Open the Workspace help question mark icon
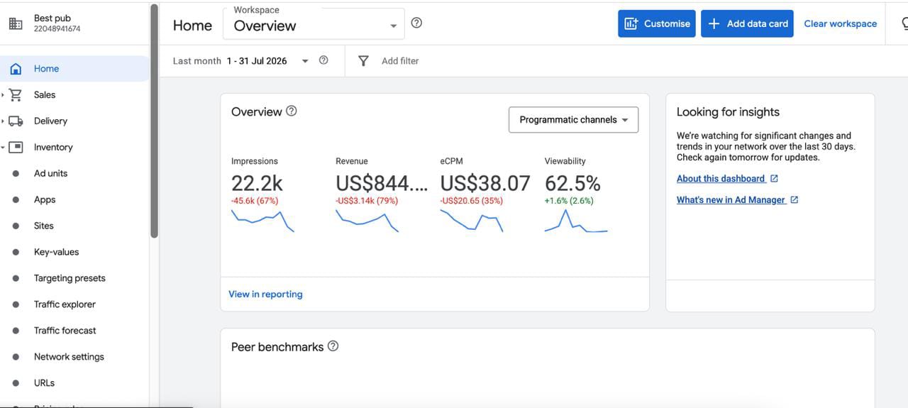908x408 pixels. pos(416,23)
